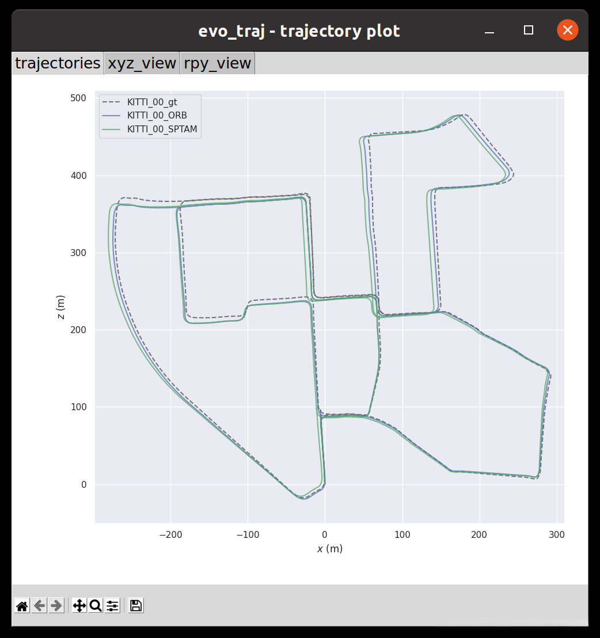600x638 pixels.
Task: Click the x (m) axis label
Action: pos(330,549)
